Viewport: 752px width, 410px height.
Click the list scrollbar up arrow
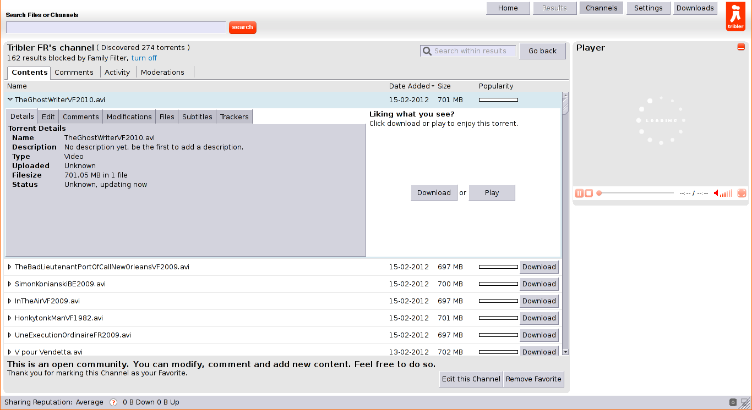tap(565, 95)
